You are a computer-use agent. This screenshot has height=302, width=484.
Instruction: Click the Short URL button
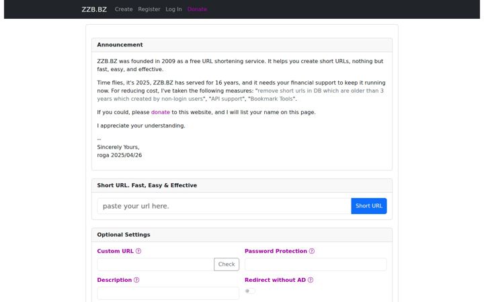pyautogui.click(x=369, y=206)
